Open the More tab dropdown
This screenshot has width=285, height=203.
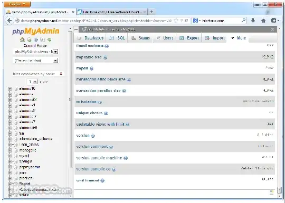point(239,38)
